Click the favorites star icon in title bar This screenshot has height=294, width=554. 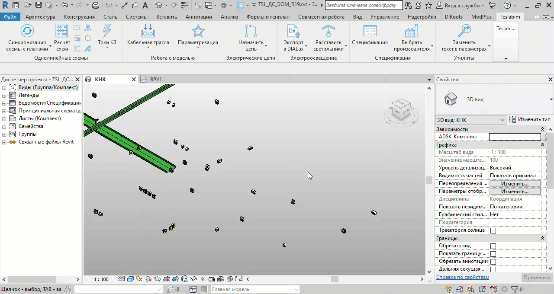[x=428, y=6]
